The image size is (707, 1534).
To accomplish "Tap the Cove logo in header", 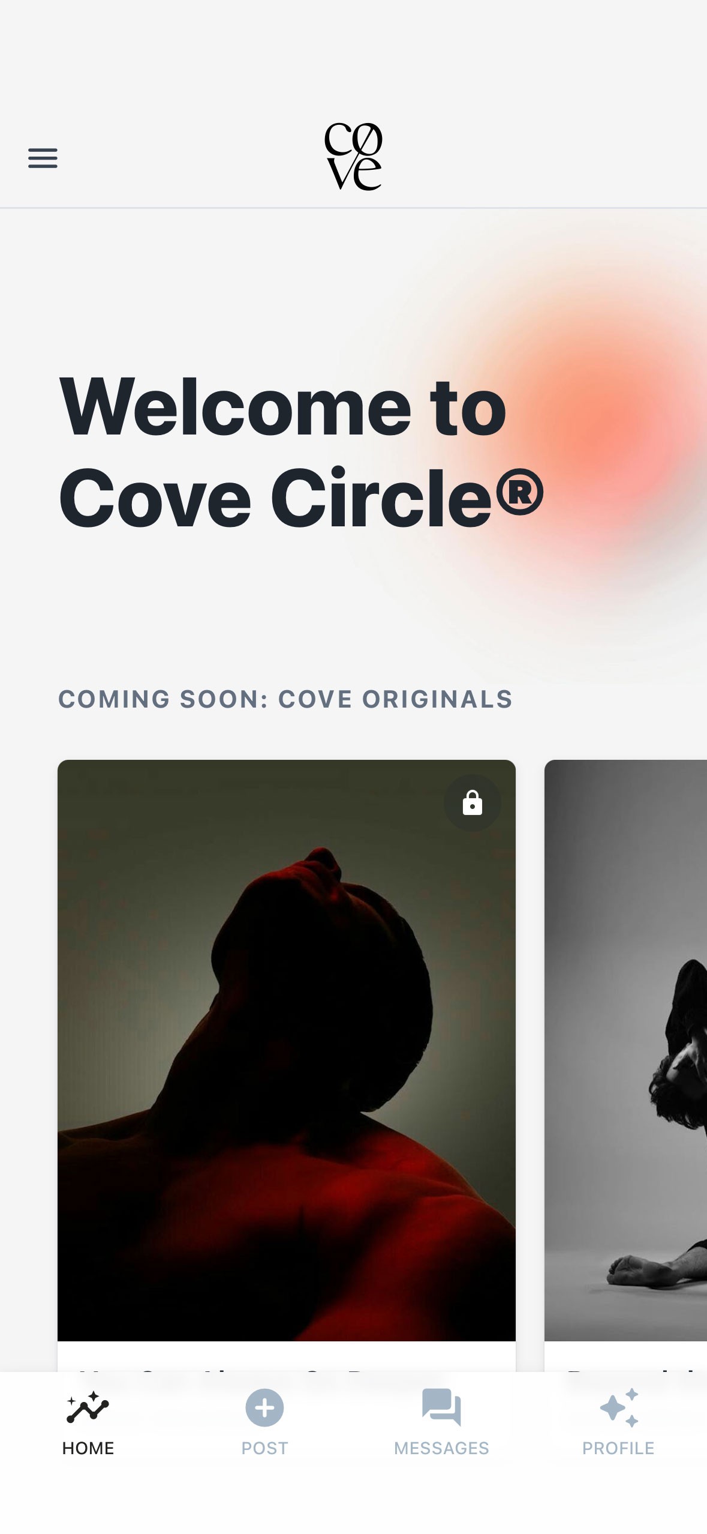I will (353, 157).
